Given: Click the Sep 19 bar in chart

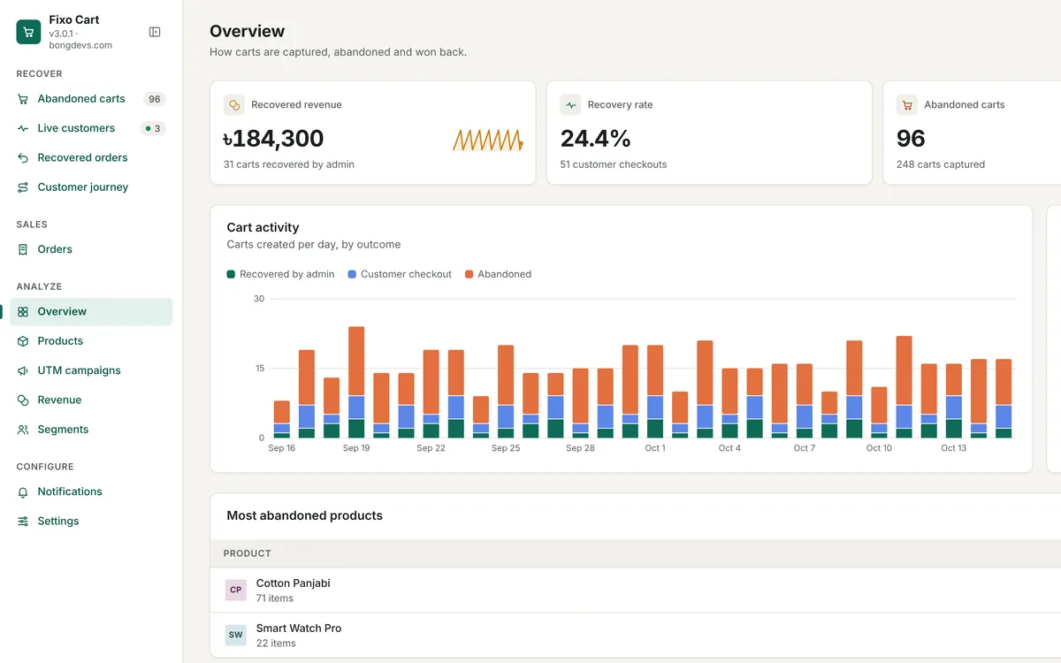Looking at the screenshot, I should (x=356, y=382).
